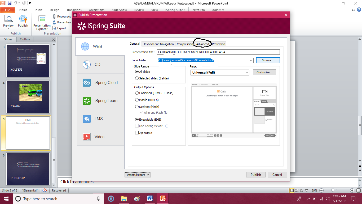Open PowerPoint from the taskbar

[162, 199]
